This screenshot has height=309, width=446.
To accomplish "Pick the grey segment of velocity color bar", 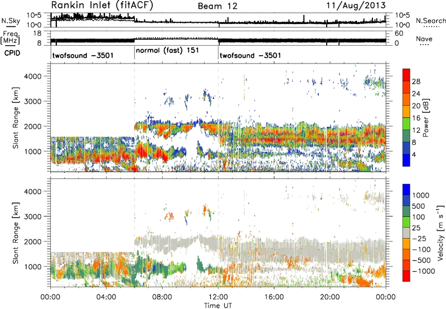I will [406, 233].
